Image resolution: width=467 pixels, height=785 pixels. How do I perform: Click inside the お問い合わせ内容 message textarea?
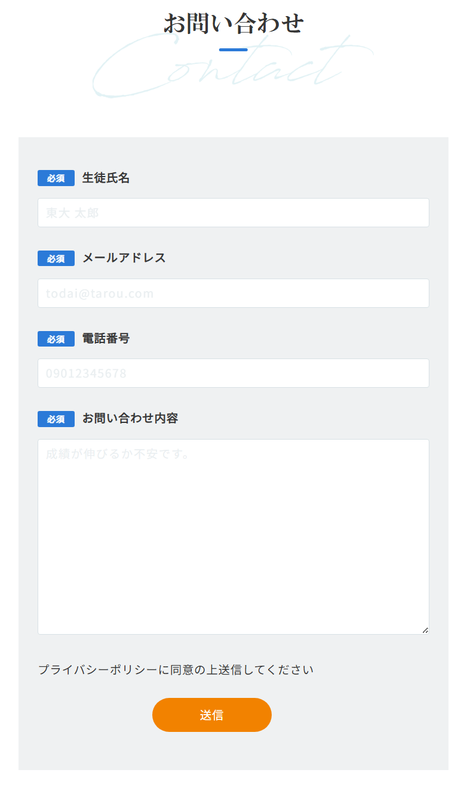coord(233,537)
